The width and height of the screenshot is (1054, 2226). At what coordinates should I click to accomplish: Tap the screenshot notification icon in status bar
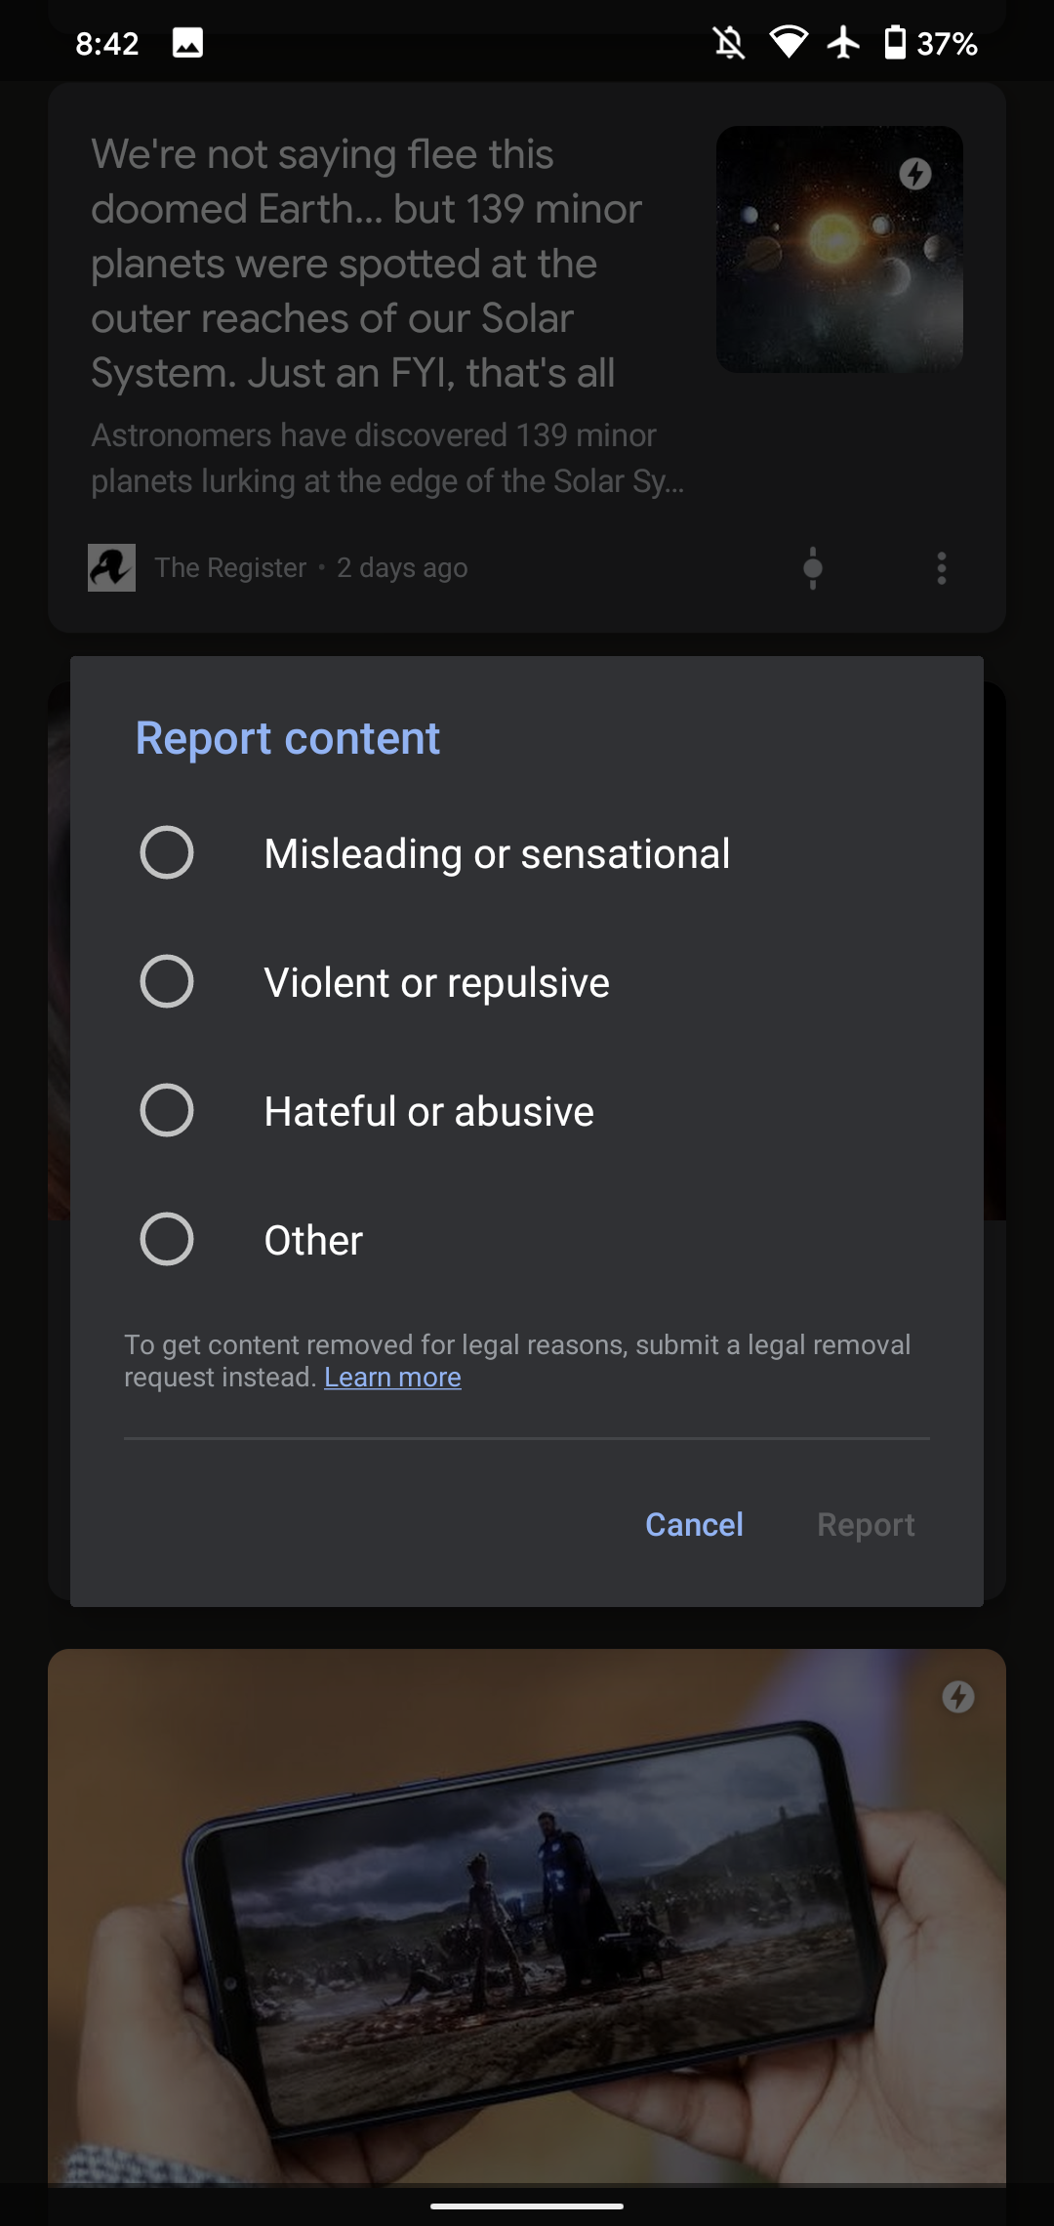186,43
